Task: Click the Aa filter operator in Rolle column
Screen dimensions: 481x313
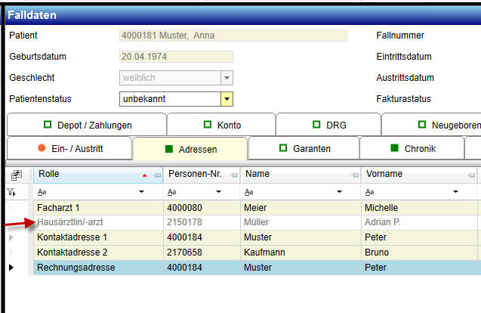Action: (42, 192)
